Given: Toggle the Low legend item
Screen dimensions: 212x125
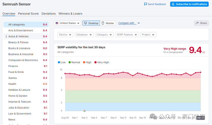Looking at the screenshot, I should [x=62, y=62].
